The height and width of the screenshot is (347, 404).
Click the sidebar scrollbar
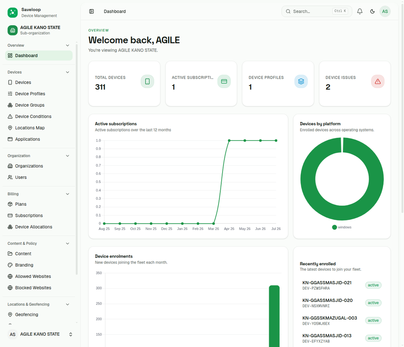[x=76, y=159]
